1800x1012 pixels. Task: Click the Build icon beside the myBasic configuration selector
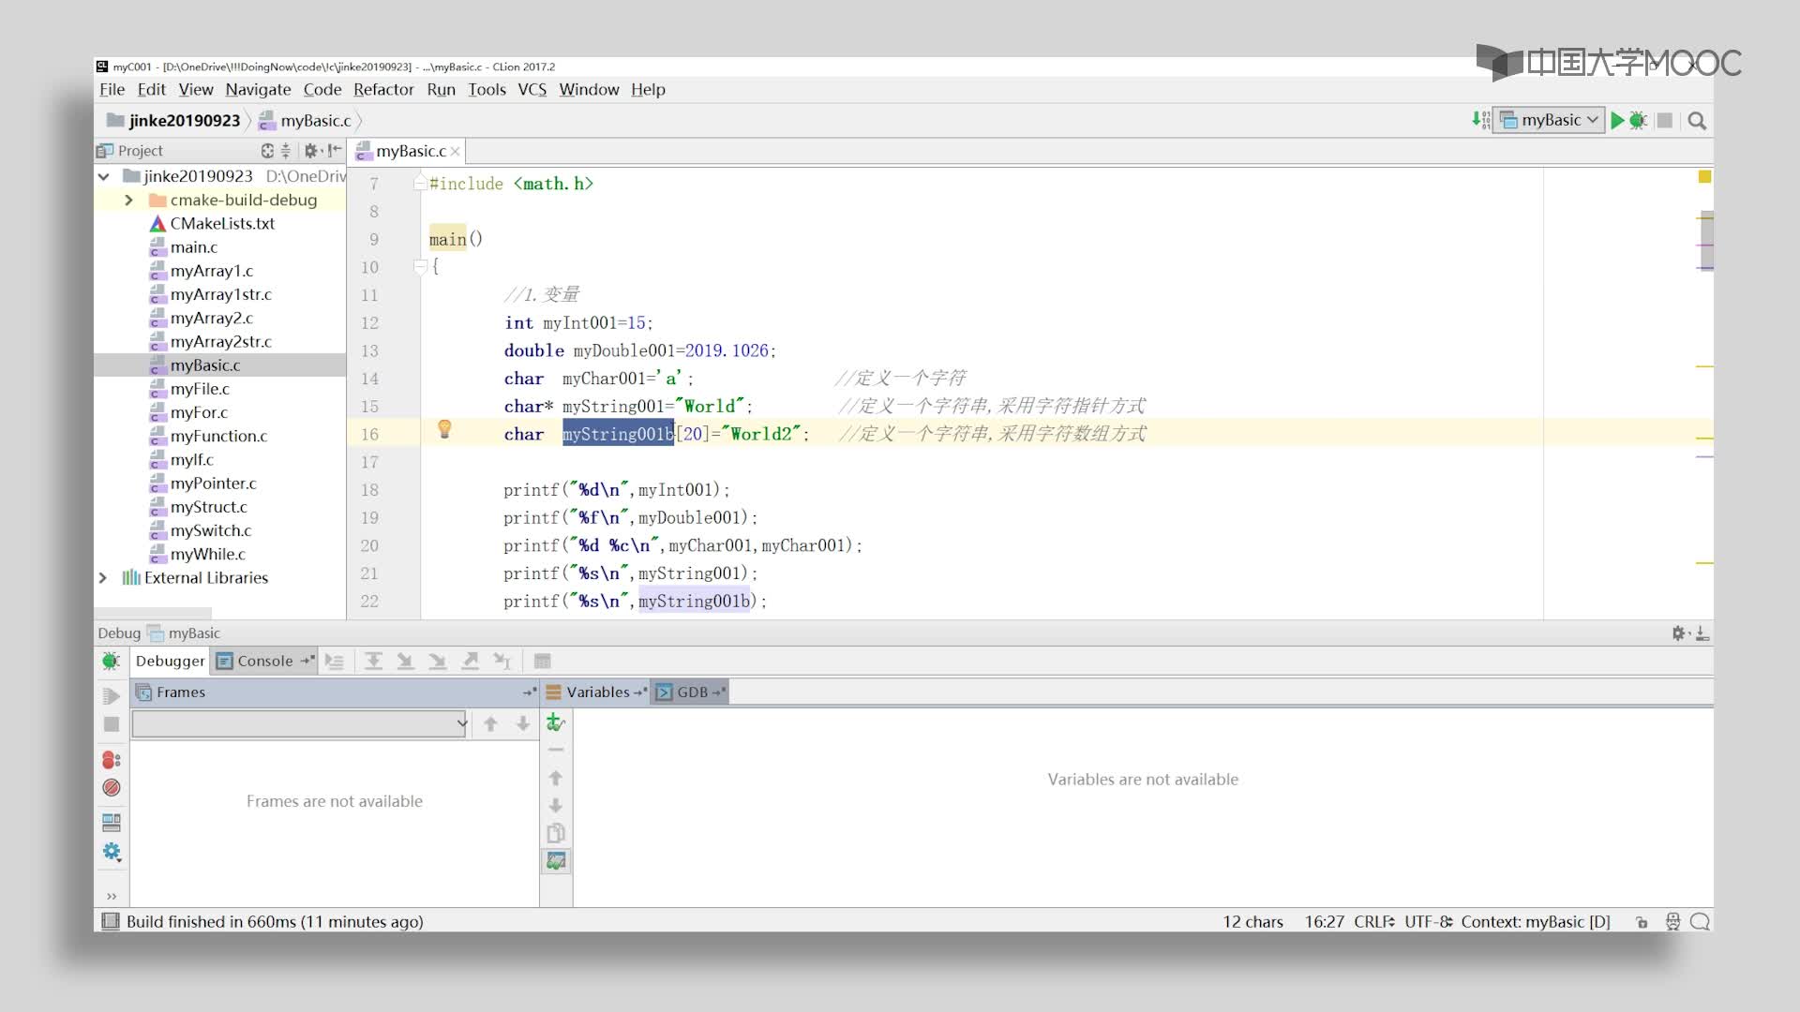click(x=1480, y=120)
